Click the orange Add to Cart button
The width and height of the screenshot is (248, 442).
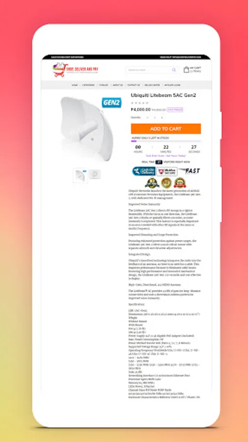[x=166, y=129]
